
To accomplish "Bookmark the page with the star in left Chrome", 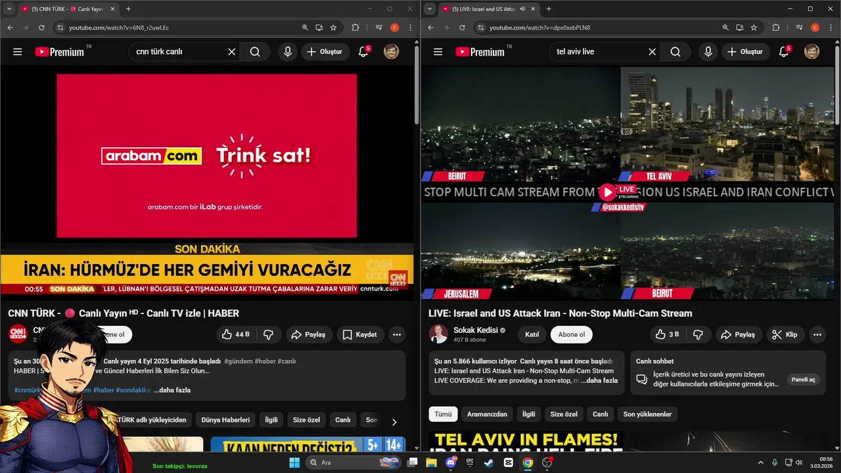I will 333,28.
